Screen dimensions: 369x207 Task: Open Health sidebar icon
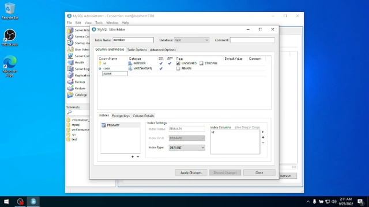[70, 63]
